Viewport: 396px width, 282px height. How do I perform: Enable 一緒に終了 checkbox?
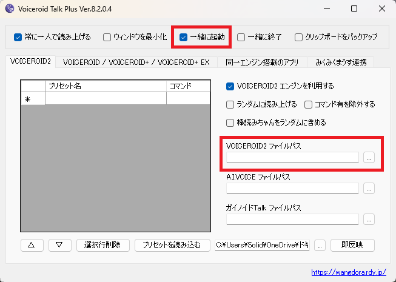(241, 38)
